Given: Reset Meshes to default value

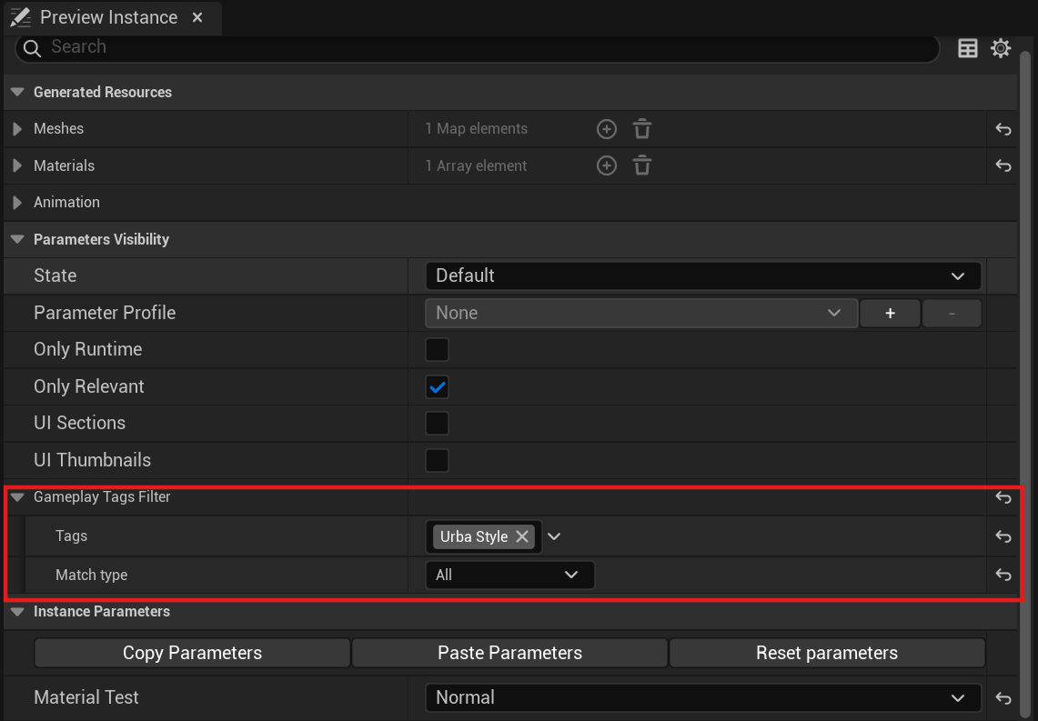Looking at the screenshot, I should tap(1003, 129).
